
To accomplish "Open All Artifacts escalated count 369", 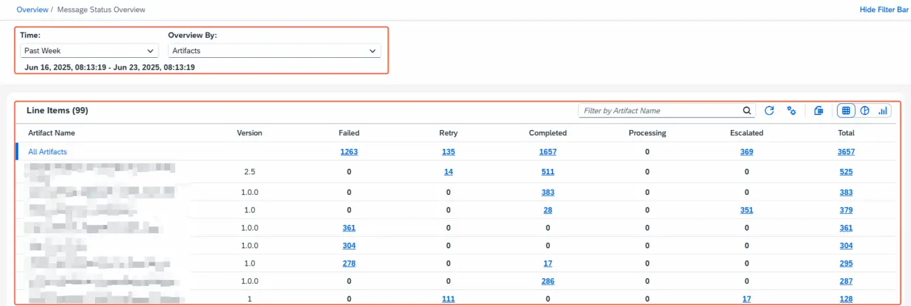I will [x=746, y=152].
